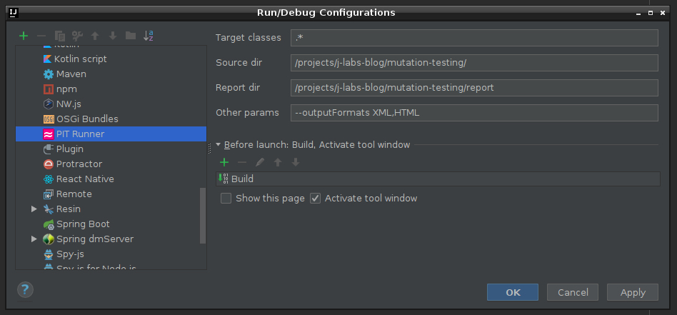This screenshot has height=315, width=677.
Task: Click the OSGi Bundles icon
Action: pos(49,119)
